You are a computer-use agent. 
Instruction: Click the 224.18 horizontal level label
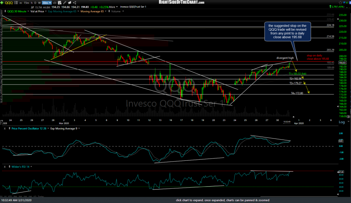coord(330,25)
